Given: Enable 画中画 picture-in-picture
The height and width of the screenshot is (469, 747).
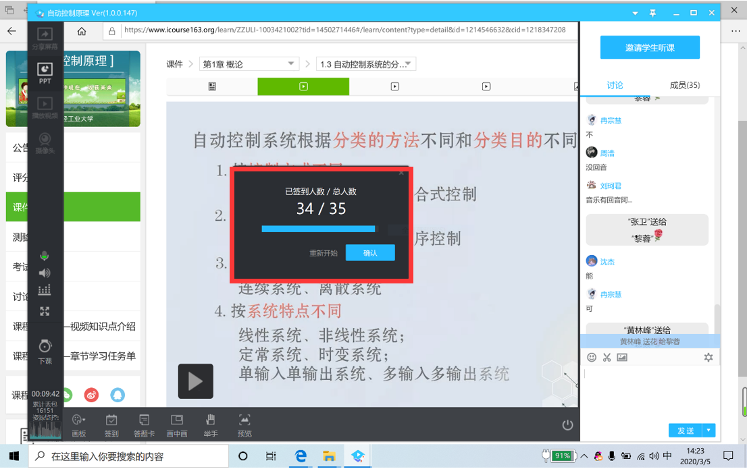Looking at the screenshot, I should click(x=177, y=425).
